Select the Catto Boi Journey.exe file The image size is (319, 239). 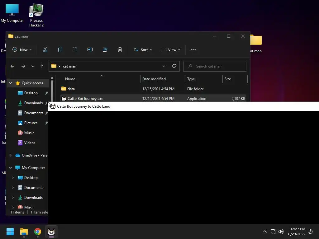153,98
